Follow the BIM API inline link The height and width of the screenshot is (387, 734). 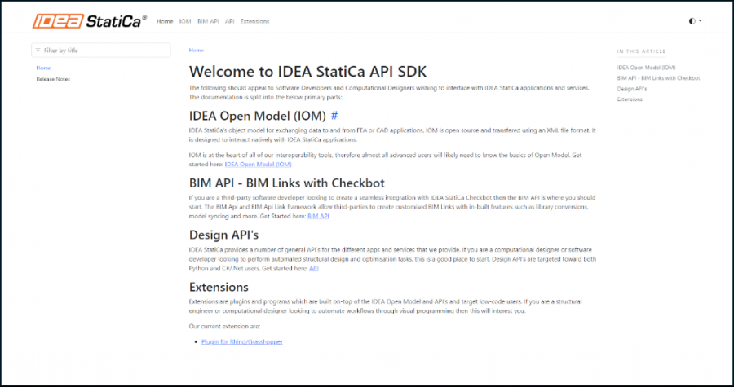click(x=318, y=217)
